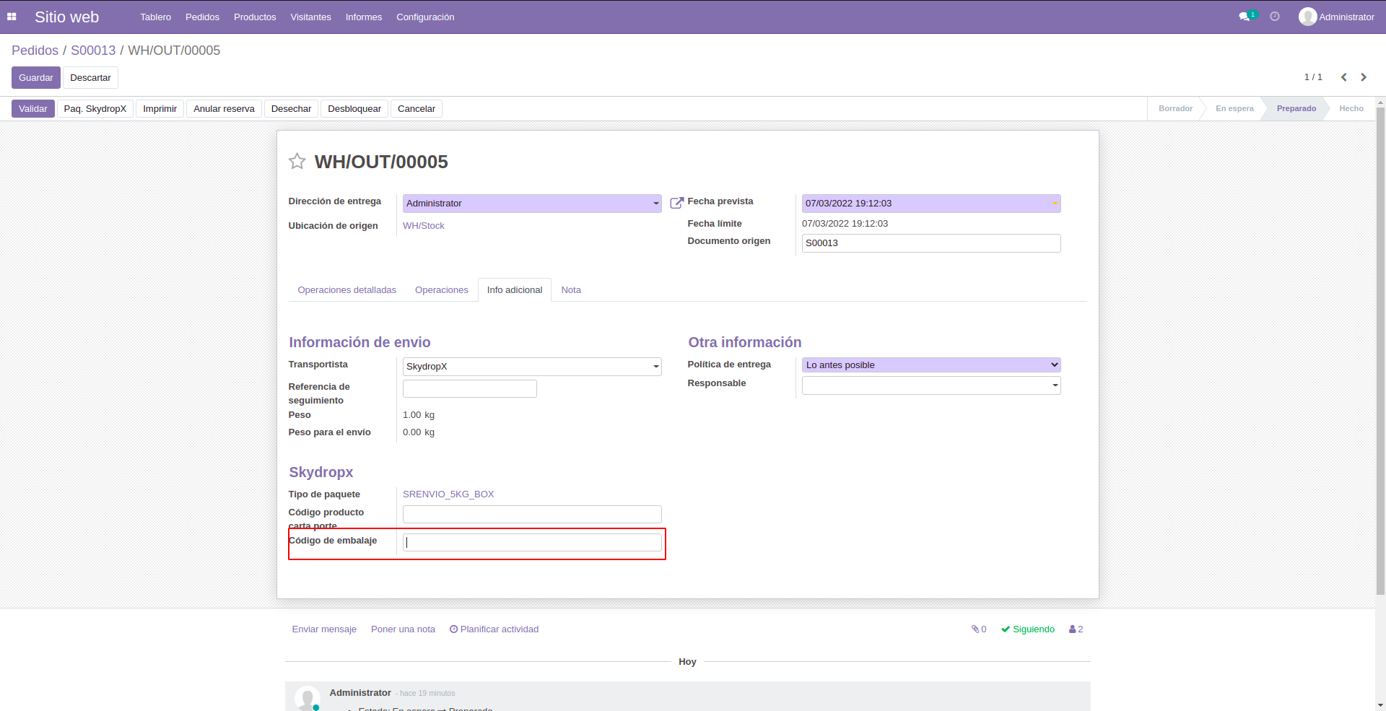Expand Política de entrega selector
This screenshot has height=711, width=1386.
[1054, 365]
